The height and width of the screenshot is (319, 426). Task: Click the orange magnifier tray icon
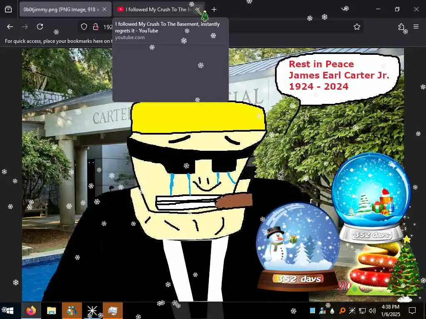(x=342, y=311)
